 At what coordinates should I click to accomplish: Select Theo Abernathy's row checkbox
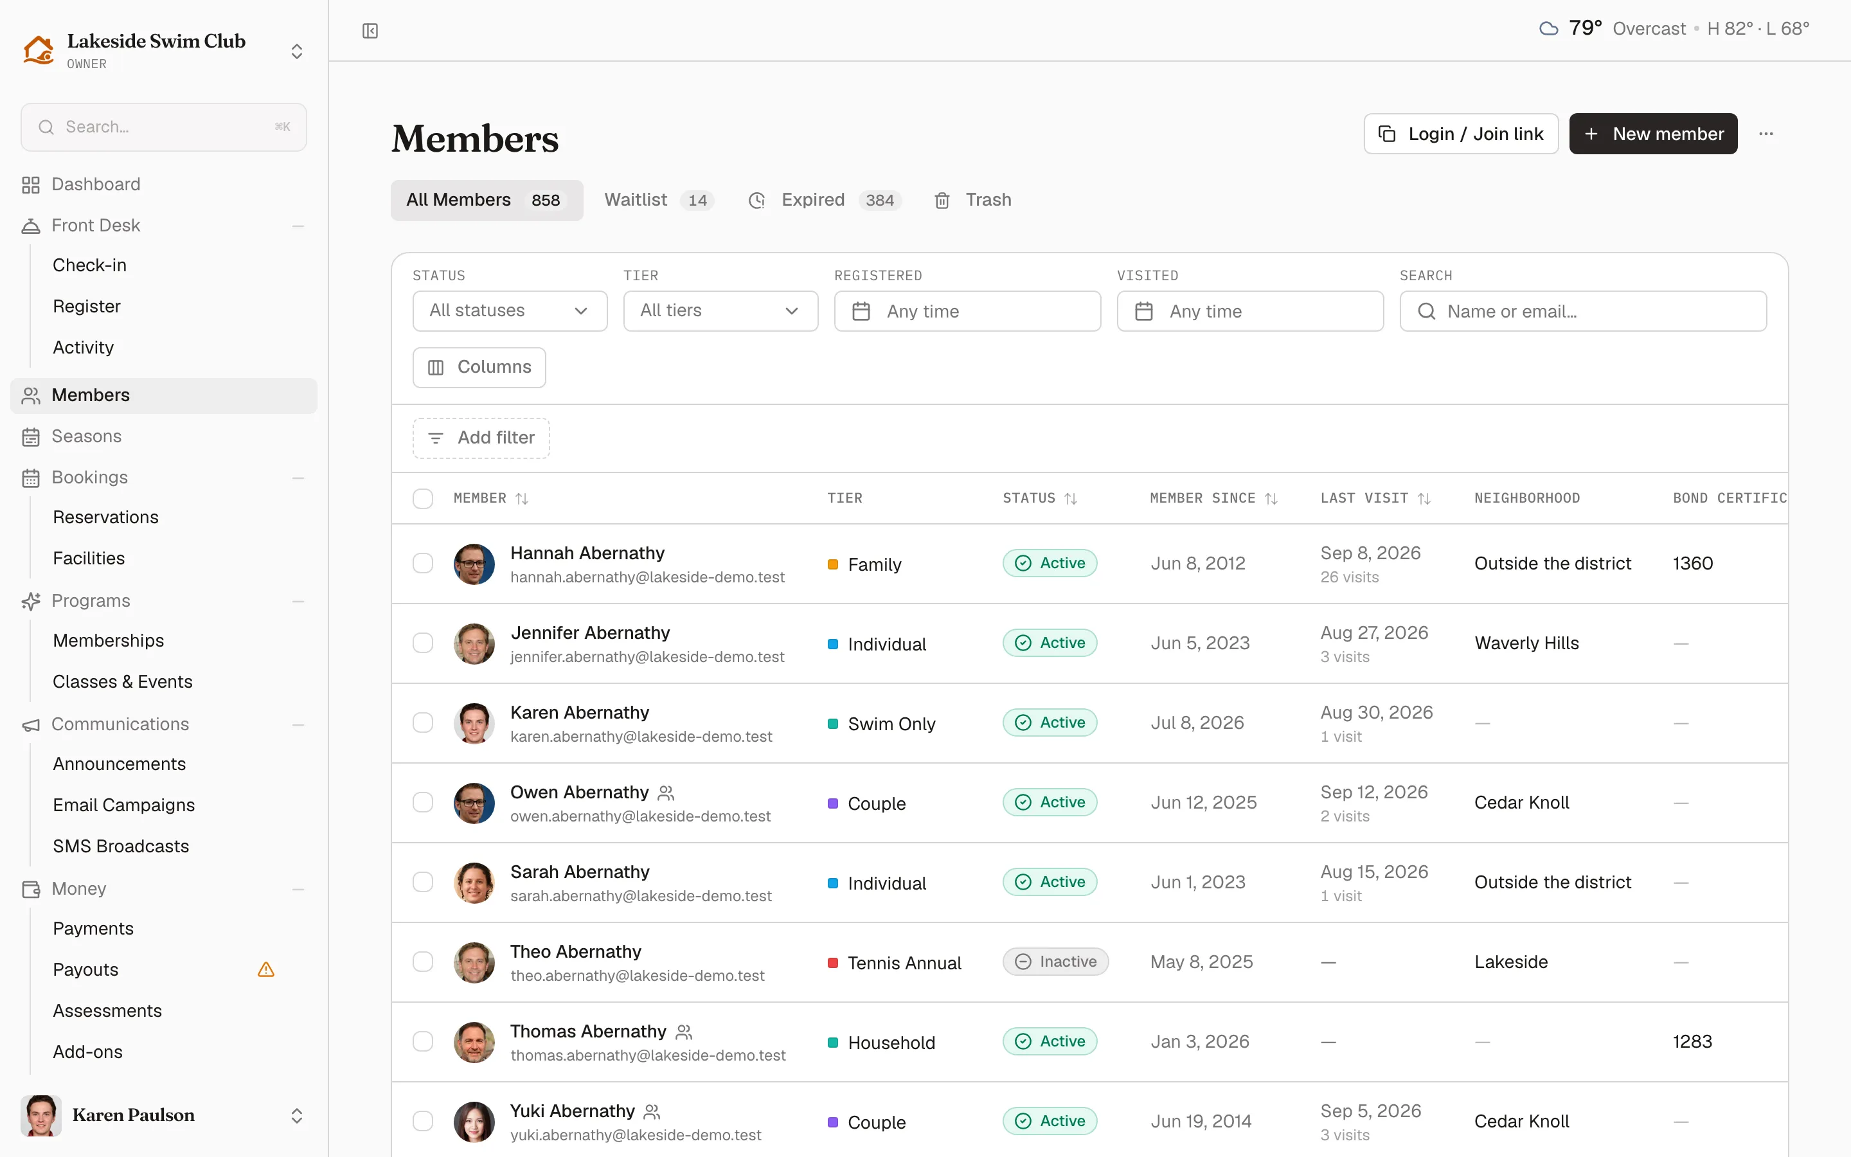tap(423, 961)
